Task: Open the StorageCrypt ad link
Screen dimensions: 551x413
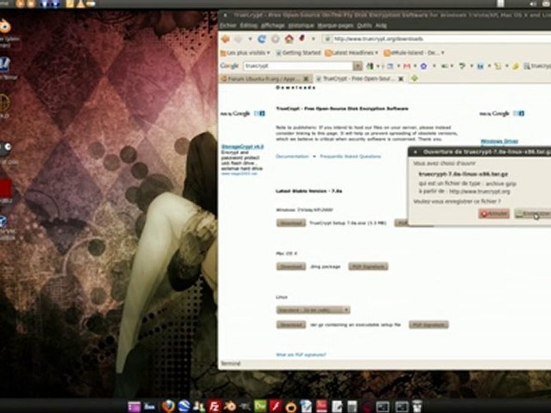Action: point(242,146)
